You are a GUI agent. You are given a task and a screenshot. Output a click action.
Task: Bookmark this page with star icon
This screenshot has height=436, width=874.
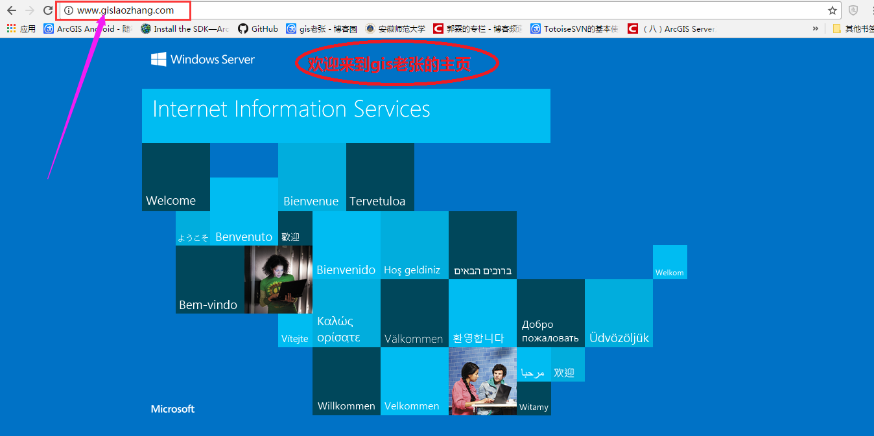(833, 10)
